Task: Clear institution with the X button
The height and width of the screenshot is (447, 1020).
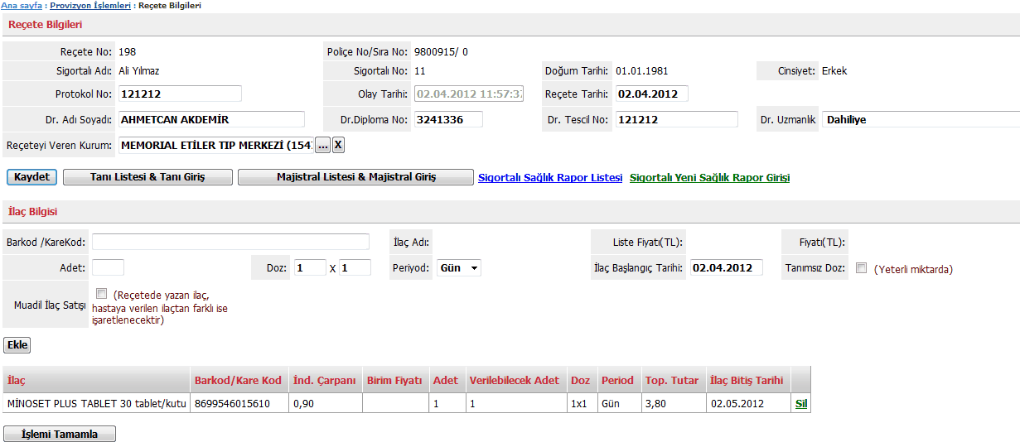Action: tap(338, 146)
